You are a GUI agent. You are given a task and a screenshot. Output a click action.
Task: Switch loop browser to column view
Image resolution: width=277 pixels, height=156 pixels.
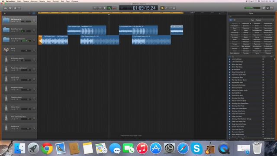[x=235, y=20]
